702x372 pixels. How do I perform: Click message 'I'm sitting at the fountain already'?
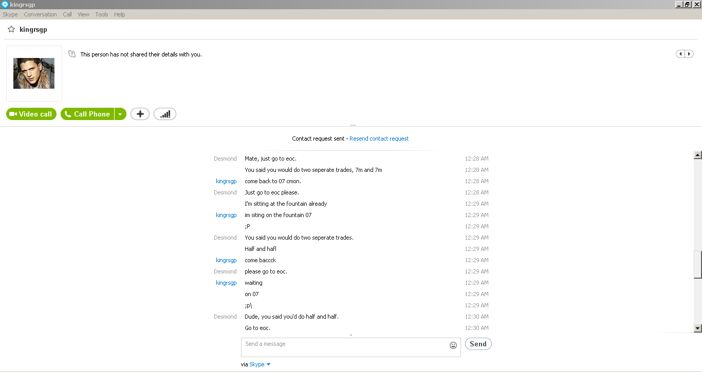[x=286, y=204]
